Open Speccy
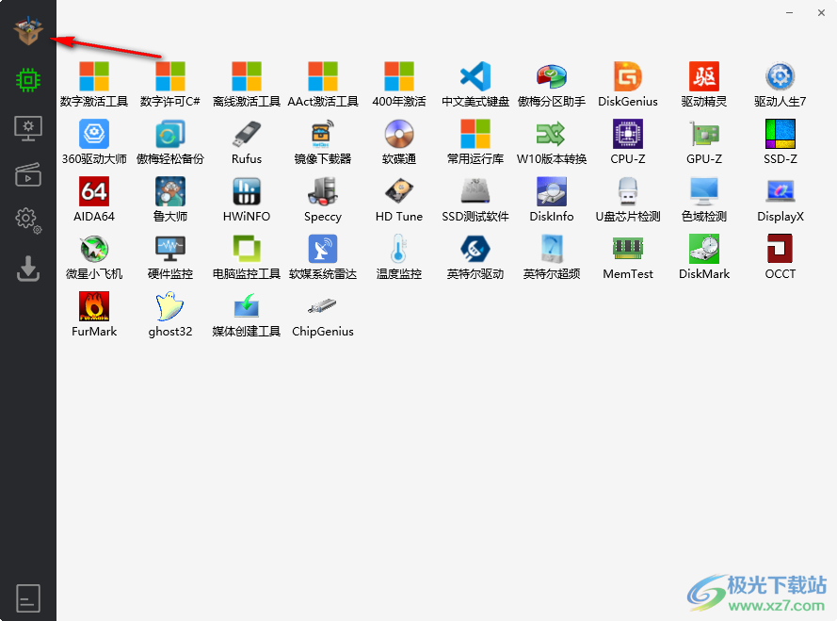837x621 pixels. pyautogui.click(x=323, y=200)
